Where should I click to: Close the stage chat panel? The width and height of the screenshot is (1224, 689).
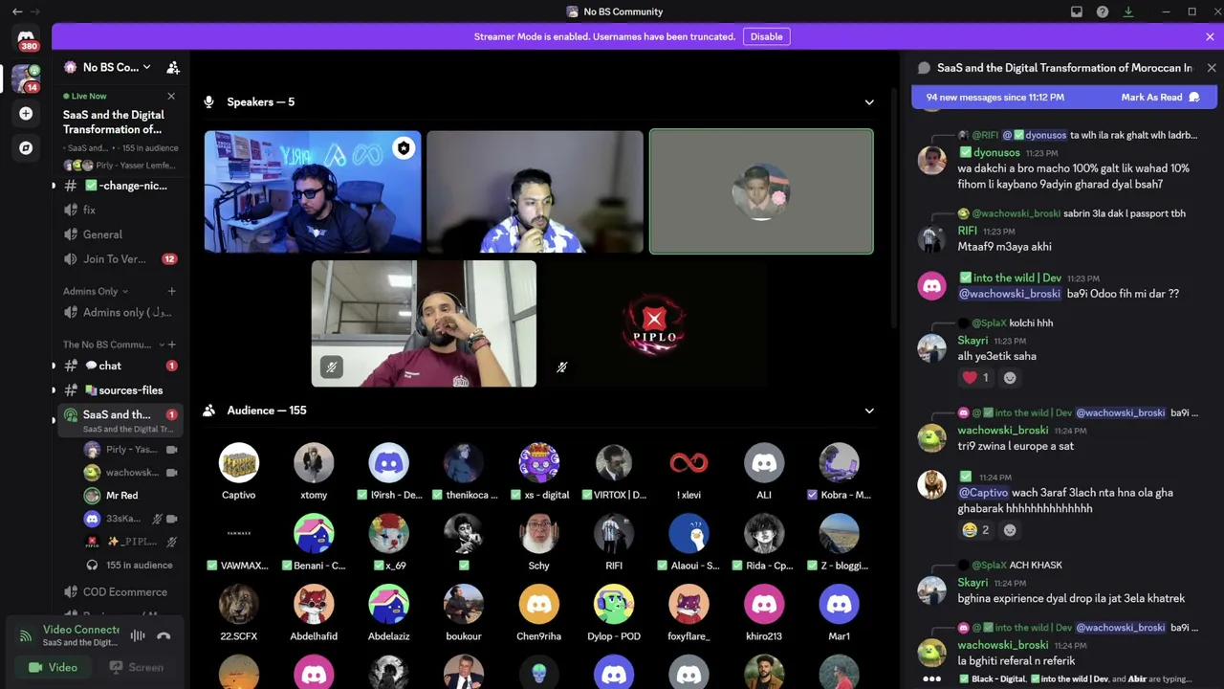(x=1212, y=68)
